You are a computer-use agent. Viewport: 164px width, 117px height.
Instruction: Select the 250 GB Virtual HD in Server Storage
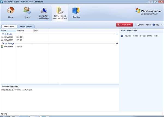click(x=59, y=47)
